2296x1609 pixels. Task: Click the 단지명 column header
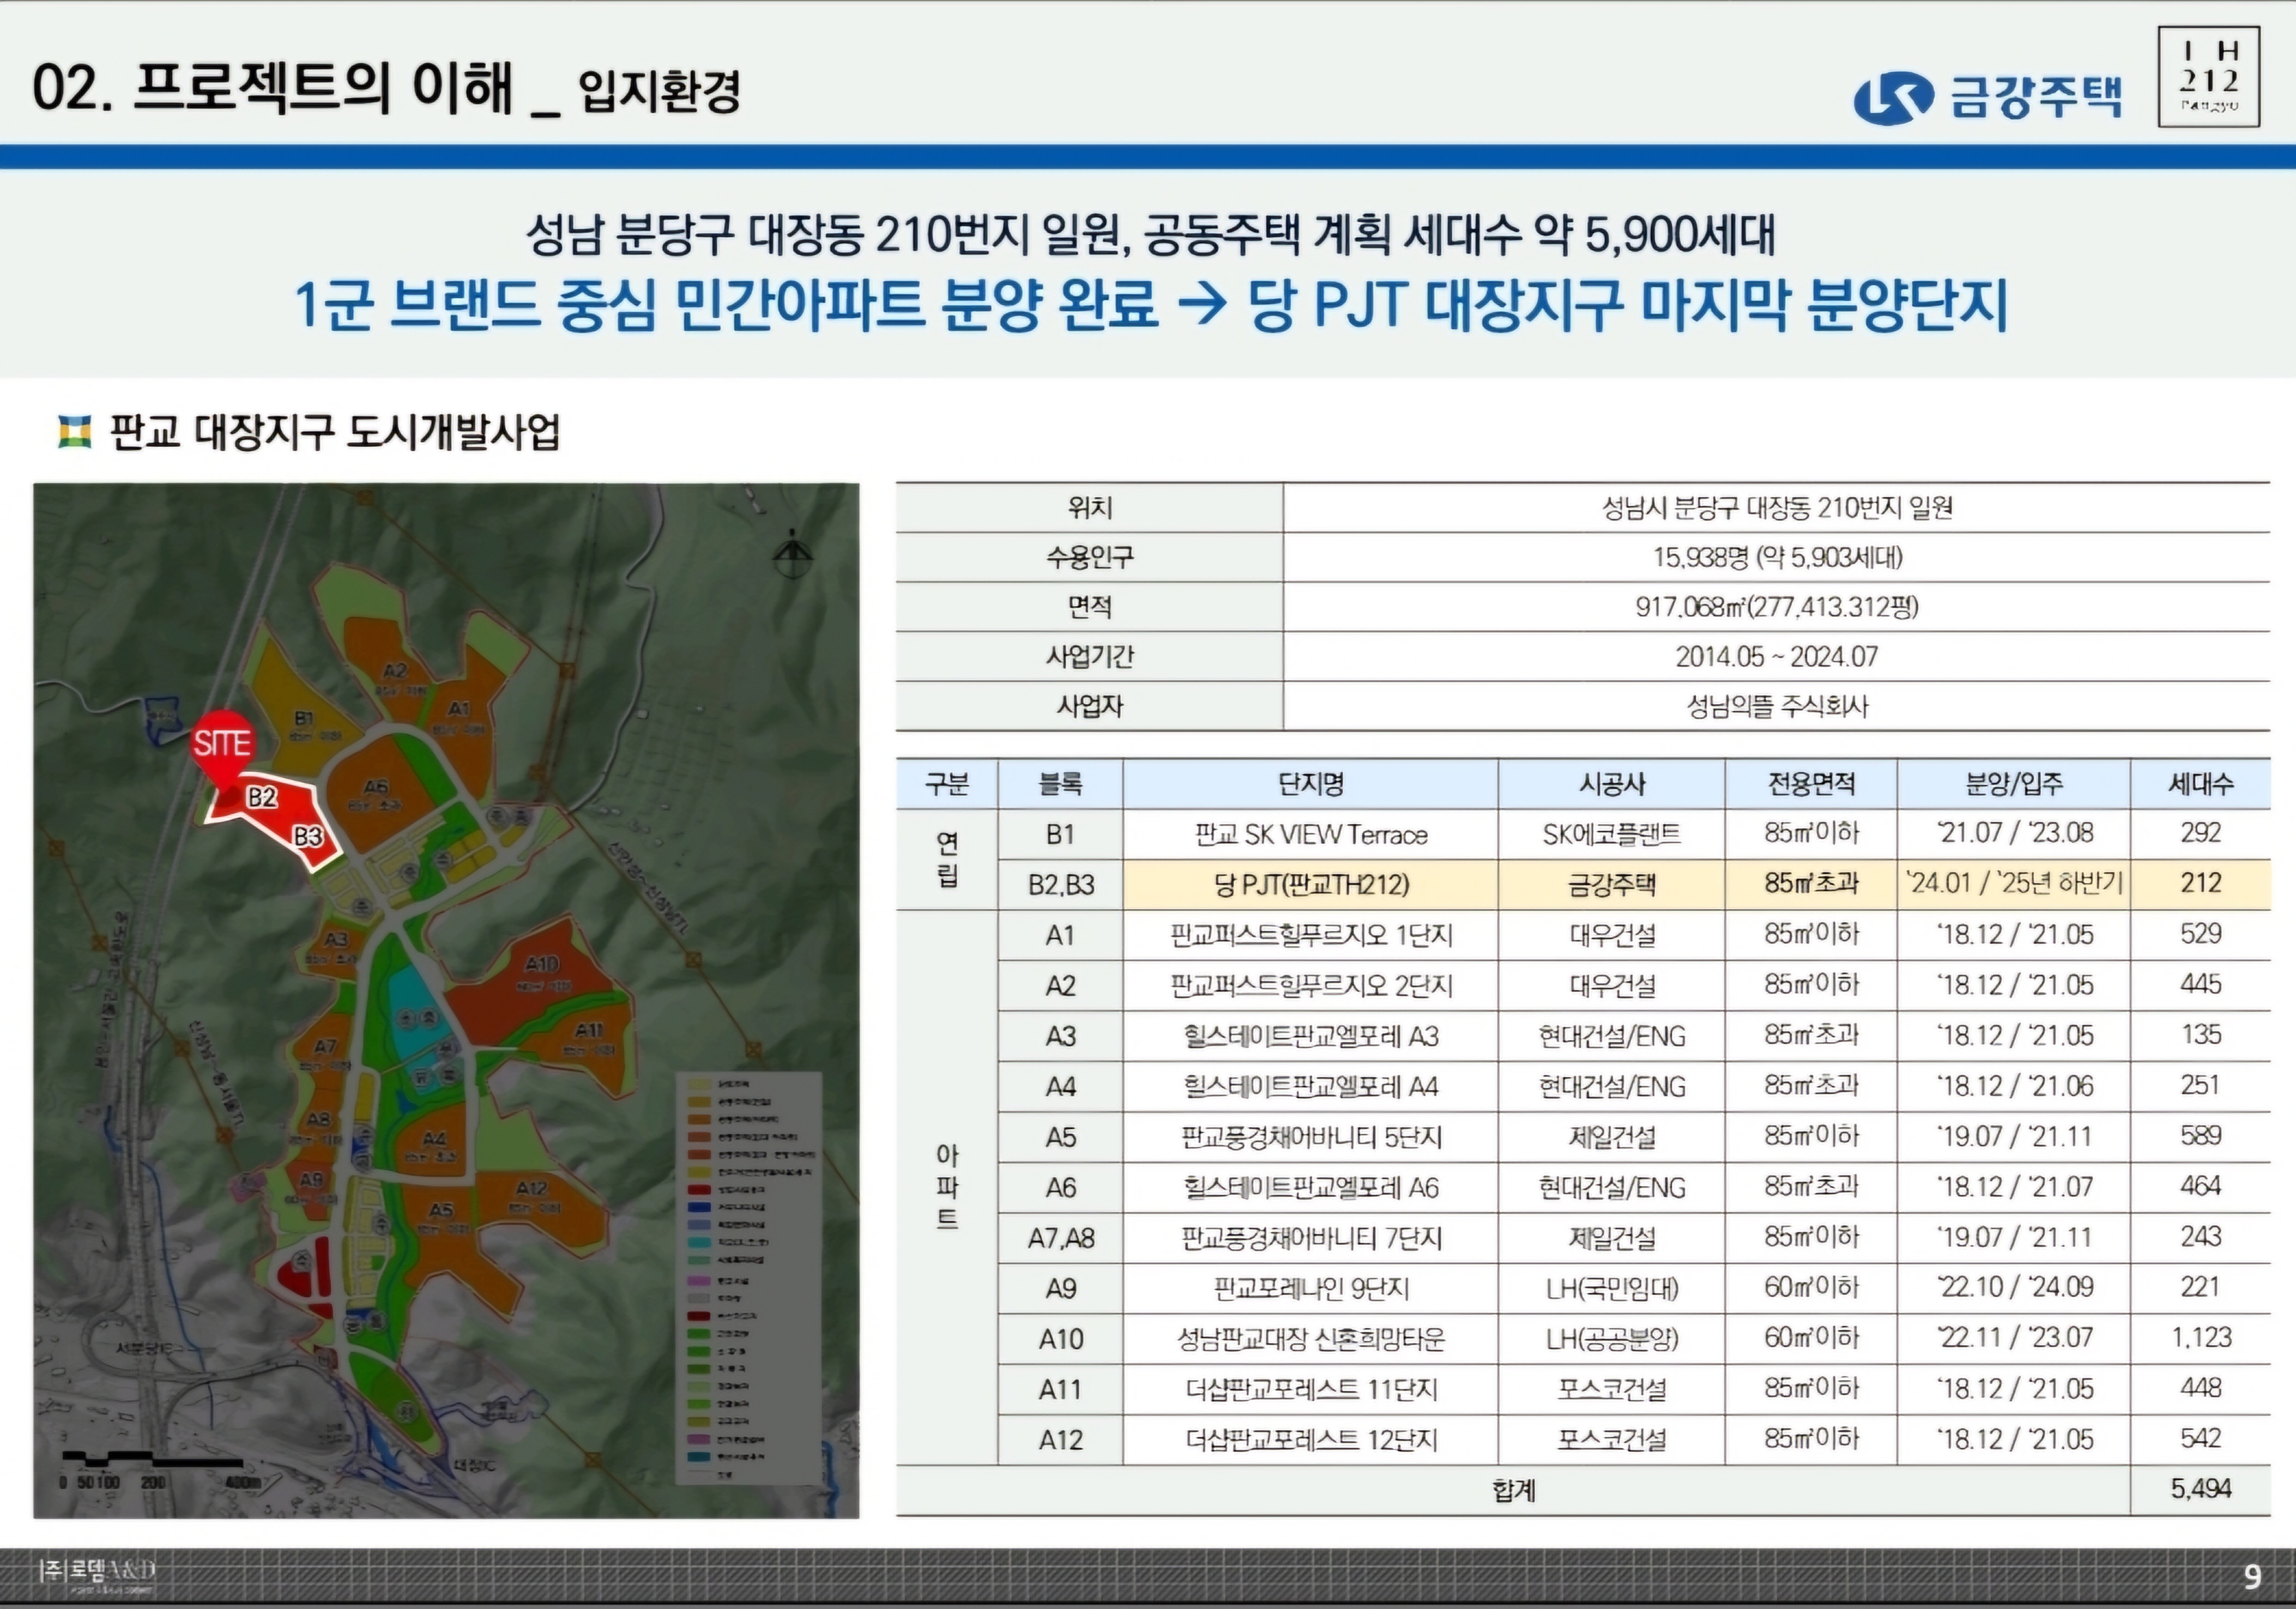click(1311, 783)
